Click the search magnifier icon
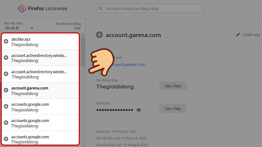Screen dimensions: 262x147 pos(101,8)
